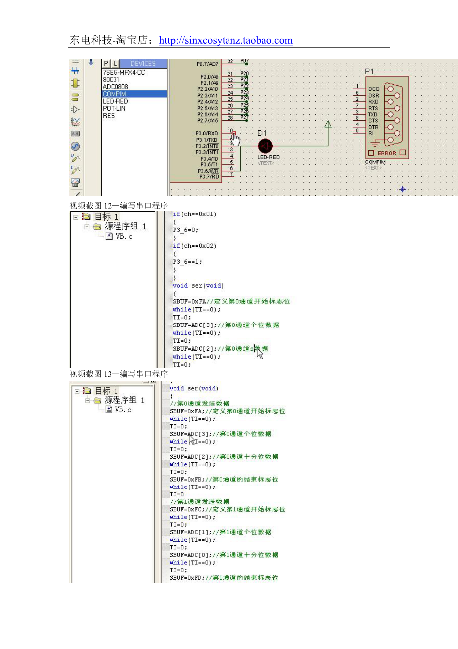
Task: Collapse 源程序组 1 in the lower project tree
Action: (88, 400)
